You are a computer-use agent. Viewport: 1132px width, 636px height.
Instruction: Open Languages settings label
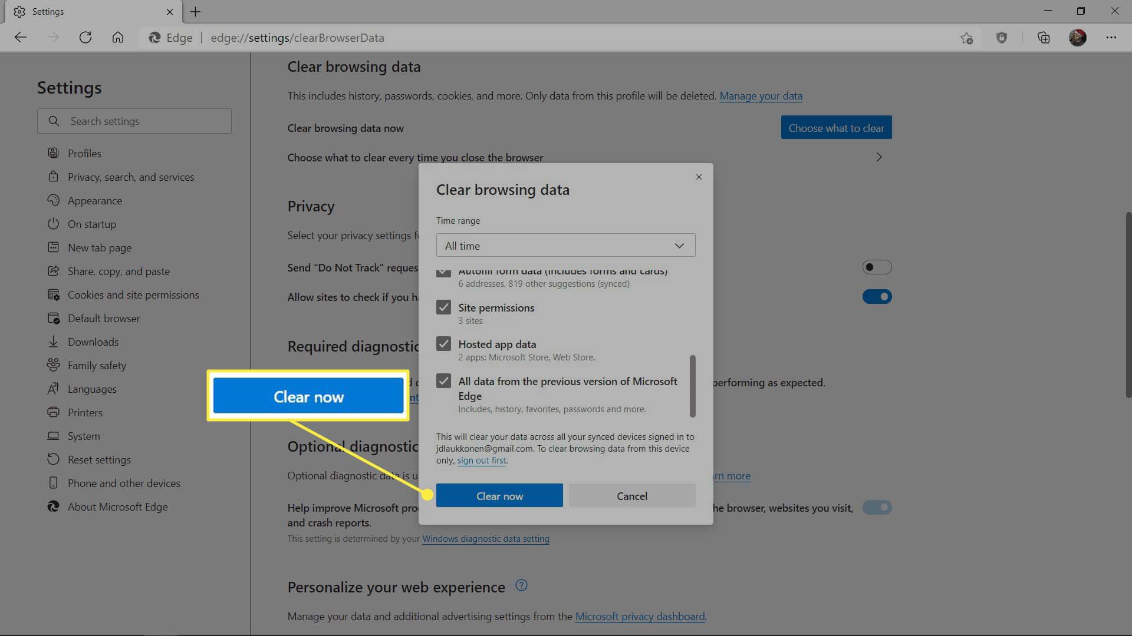tap(92, 389)
